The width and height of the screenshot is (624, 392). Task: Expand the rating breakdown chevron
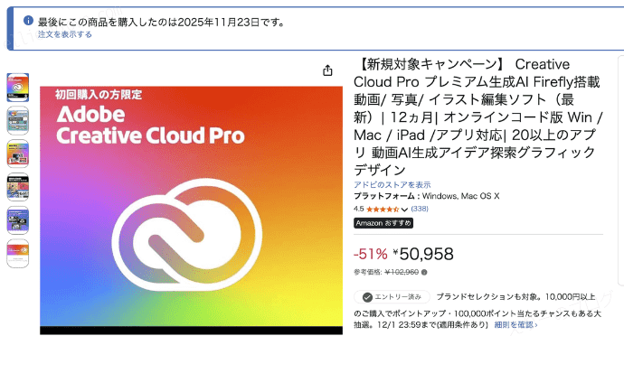405,210
